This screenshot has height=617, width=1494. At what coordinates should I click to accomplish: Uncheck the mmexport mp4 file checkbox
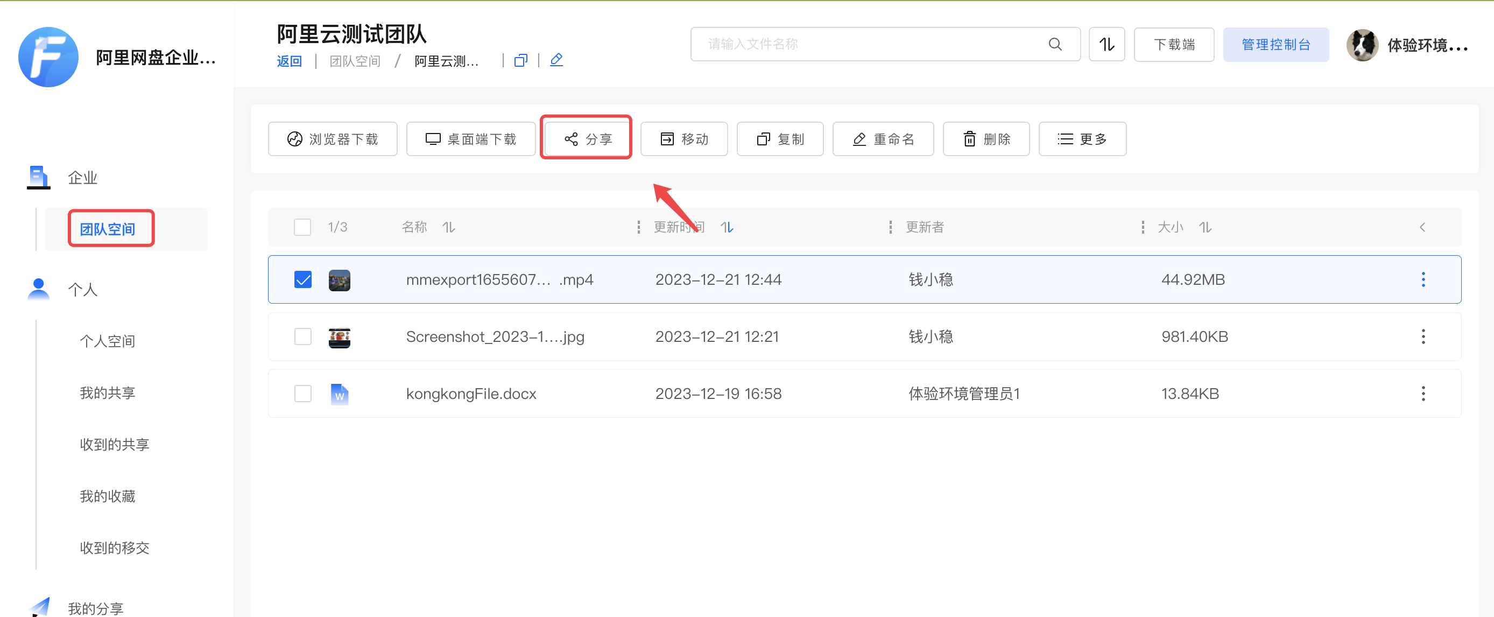tap(303, 280)
